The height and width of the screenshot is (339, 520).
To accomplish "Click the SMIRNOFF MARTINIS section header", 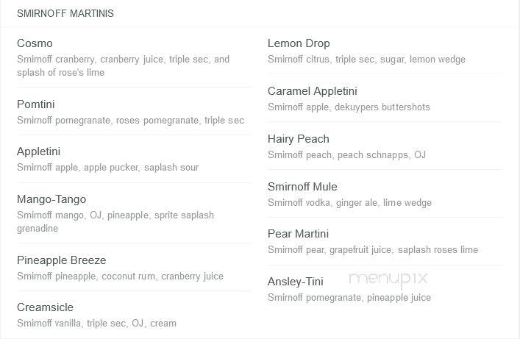I will [65, 13].
